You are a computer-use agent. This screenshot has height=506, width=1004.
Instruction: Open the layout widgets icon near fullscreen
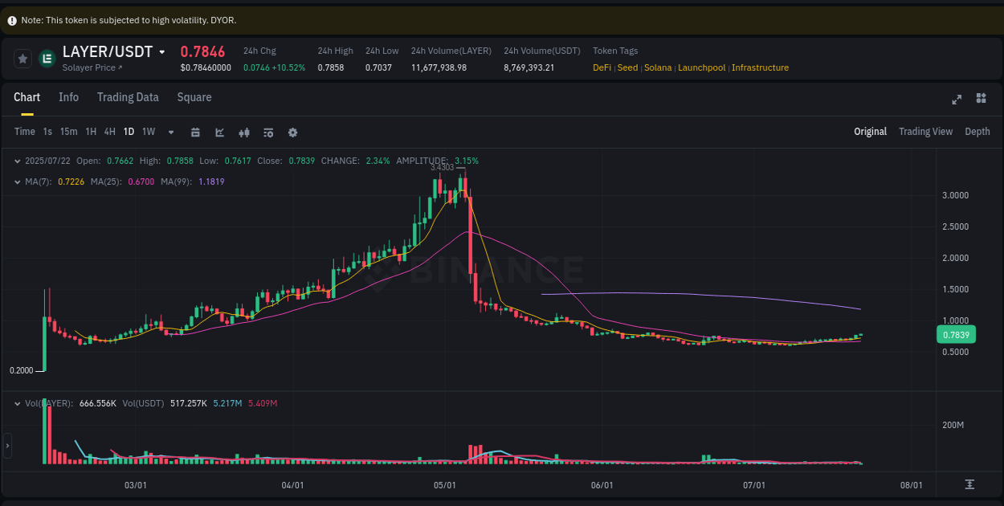pyautogui.click(x=981, y=98)
